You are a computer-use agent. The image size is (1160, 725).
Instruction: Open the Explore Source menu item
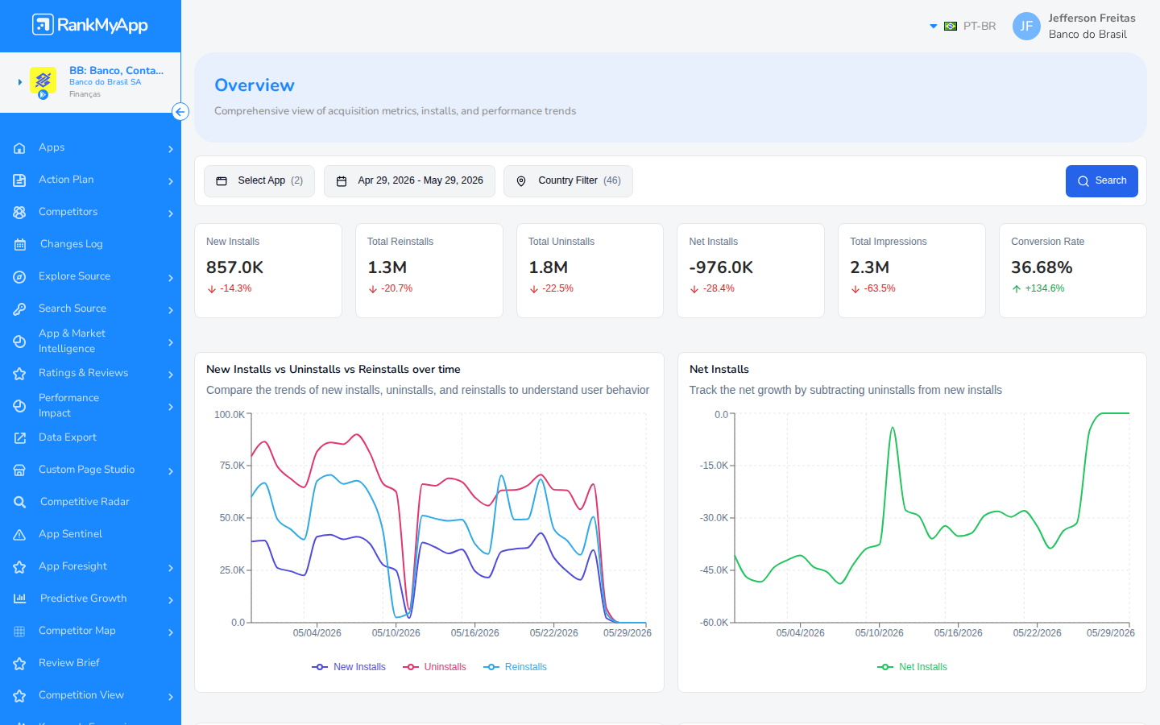point(90,276)
